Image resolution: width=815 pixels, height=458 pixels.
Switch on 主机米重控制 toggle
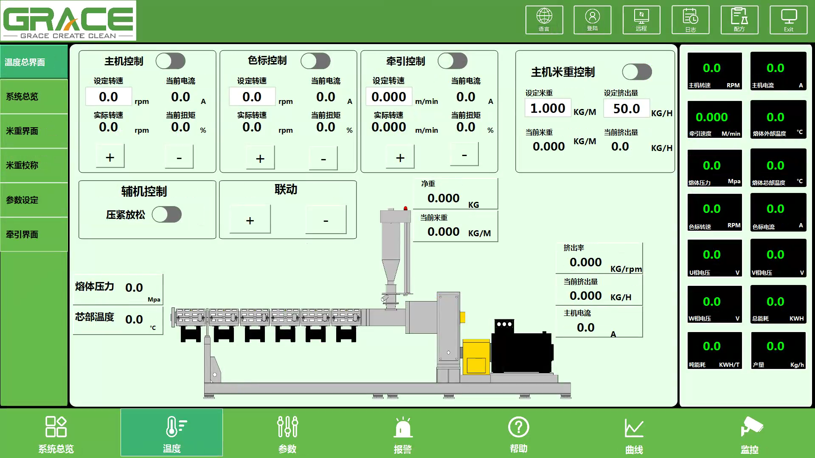point(637,72)
